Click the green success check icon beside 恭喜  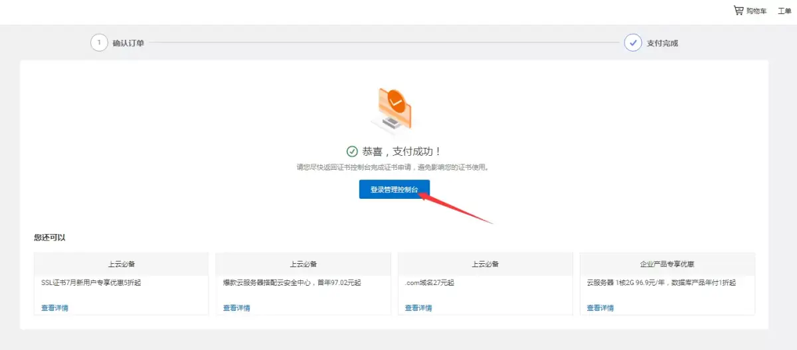click(352, 152)
